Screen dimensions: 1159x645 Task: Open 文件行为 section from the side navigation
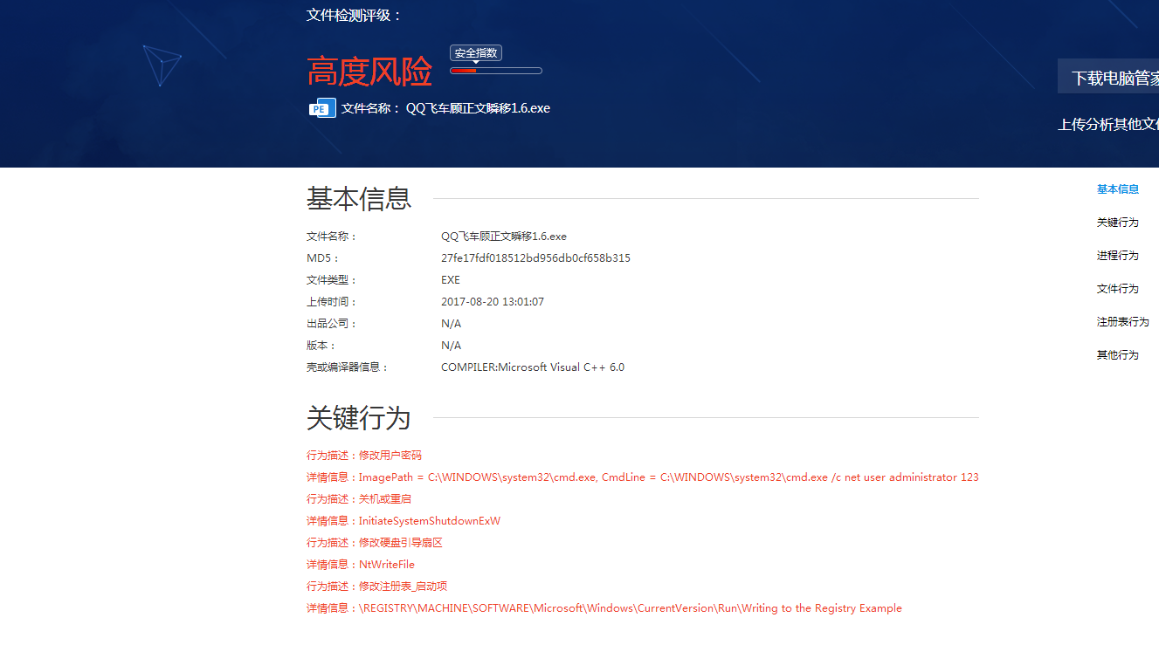click(x=1118, y=289)
